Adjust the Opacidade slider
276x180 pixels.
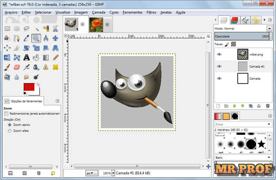coord(241,36)
